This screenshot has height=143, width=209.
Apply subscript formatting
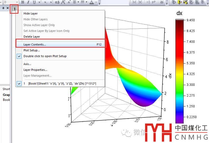[x=46, y=2]
